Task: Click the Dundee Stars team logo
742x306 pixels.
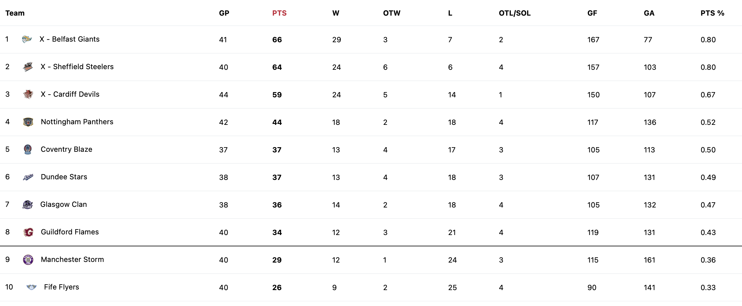Action: click(x=28, y=177)
